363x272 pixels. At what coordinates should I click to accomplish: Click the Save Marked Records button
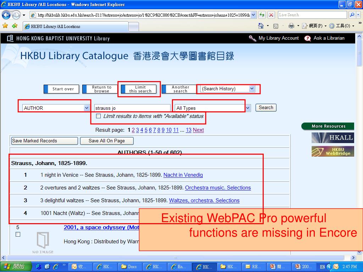point(44,141)
